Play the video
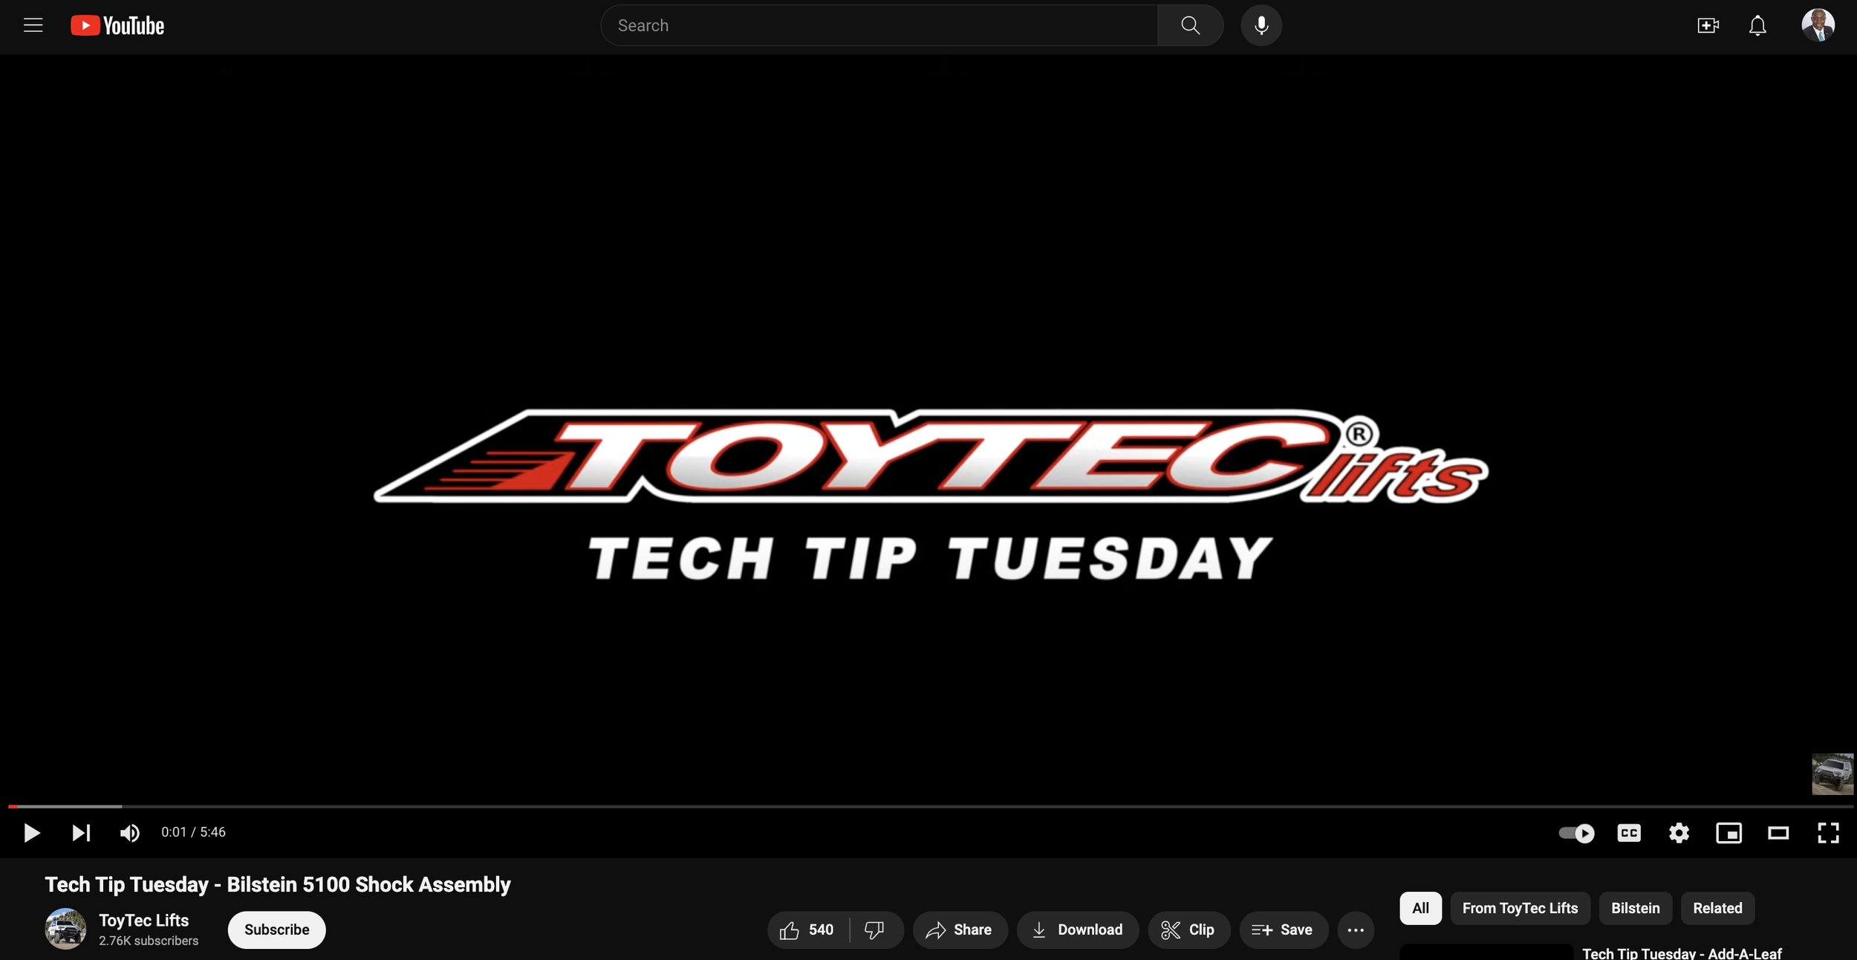Image resolution: width=1857 pixels, height=960 pixels. tap(31, 833)
